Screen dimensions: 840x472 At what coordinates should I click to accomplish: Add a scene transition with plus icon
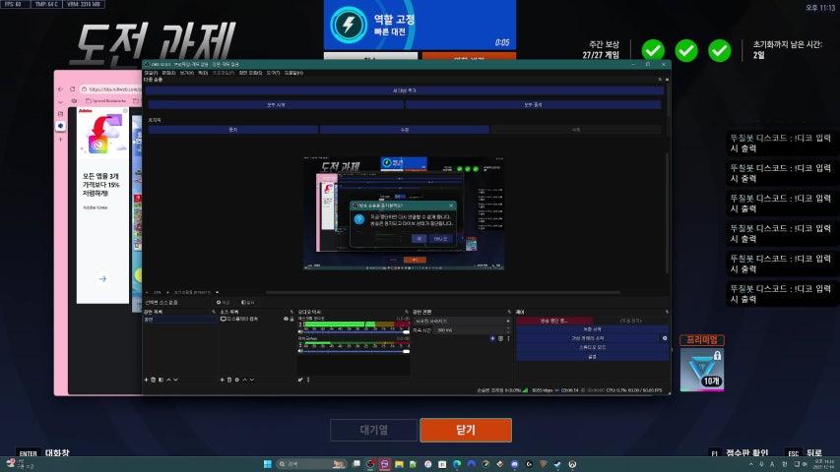[492, 338]
